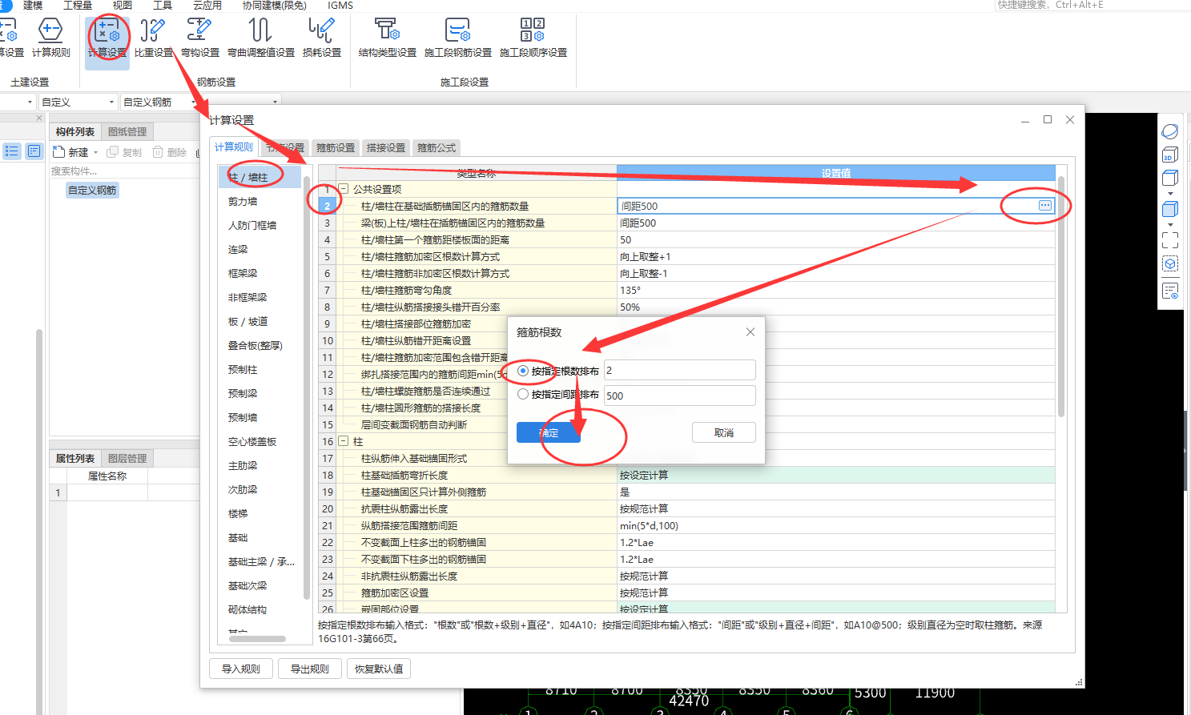1191x715 pixels.
Task: Switch to 图纸管理 tab
Action: [127, 132]
